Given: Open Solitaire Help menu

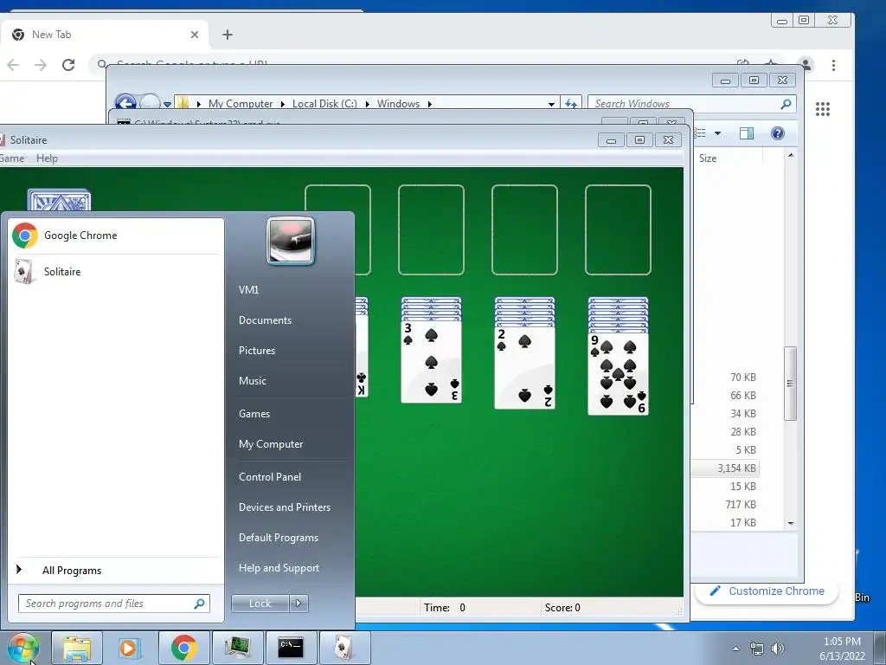Looking at the screenshot, I should [47, 158].
